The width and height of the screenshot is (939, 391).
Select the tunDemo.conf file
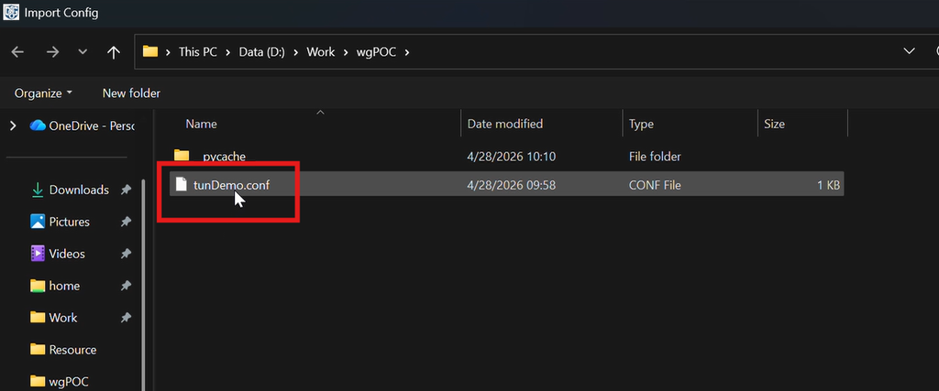click(506, 185)
